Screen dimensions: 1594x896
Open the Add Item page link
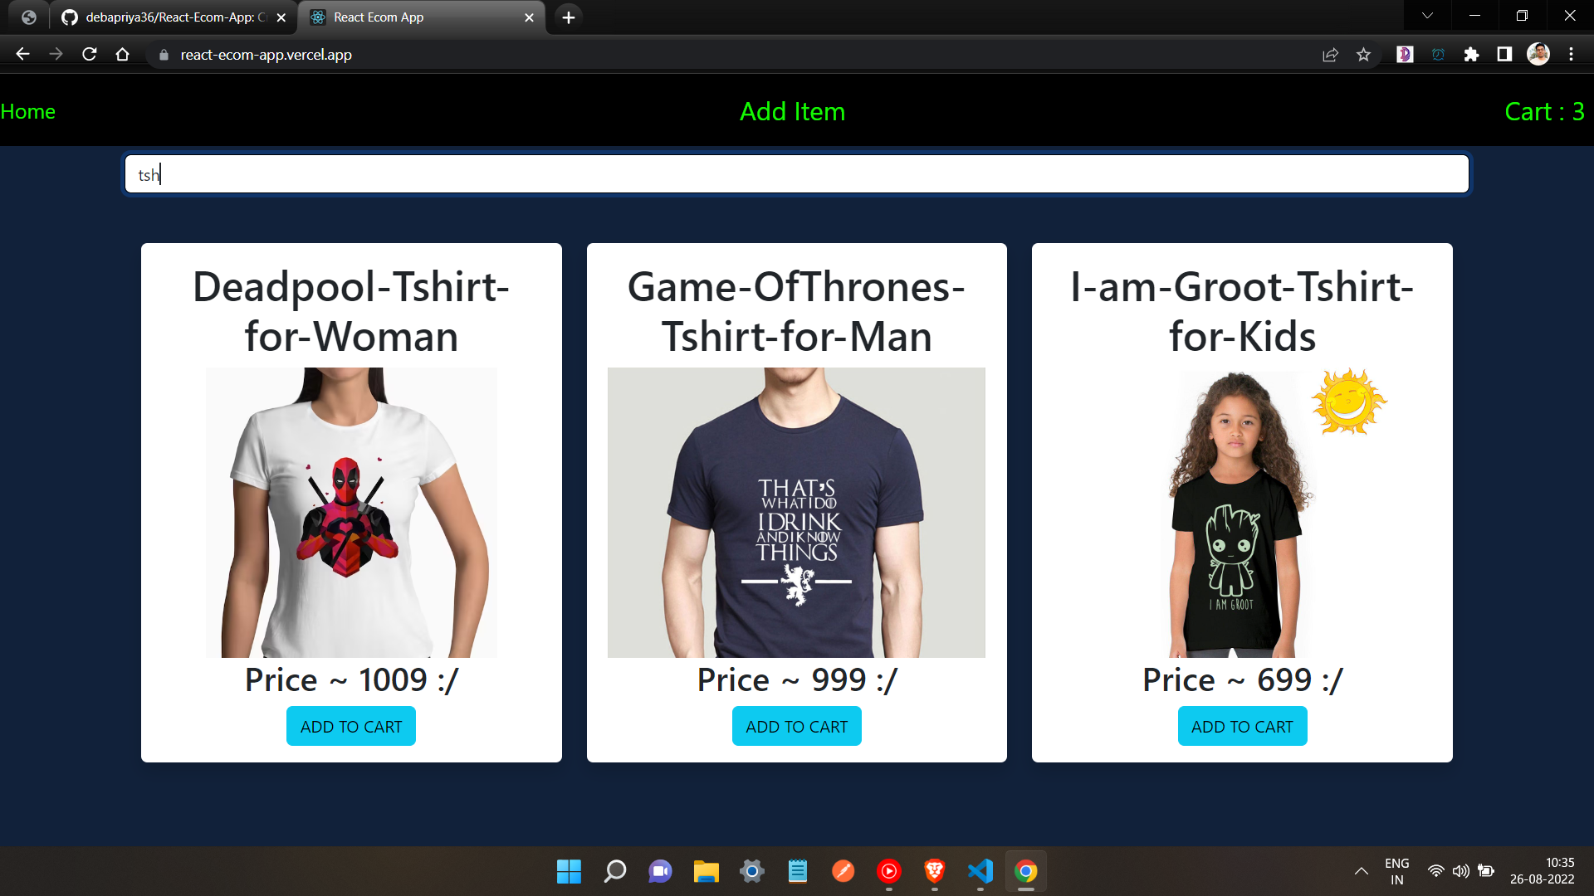pos(792,111)
